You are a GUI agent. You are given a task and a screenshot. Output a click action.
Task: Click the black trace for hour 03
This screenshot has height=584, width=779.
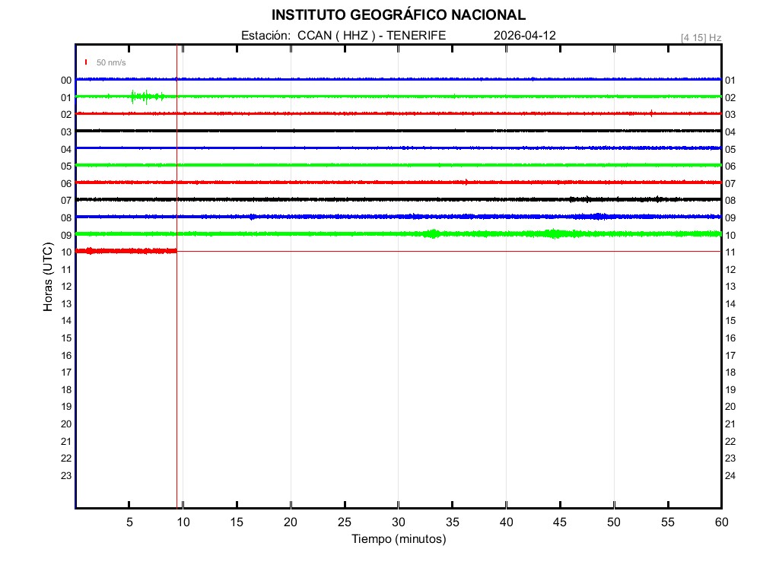click(x=398, y=131)
